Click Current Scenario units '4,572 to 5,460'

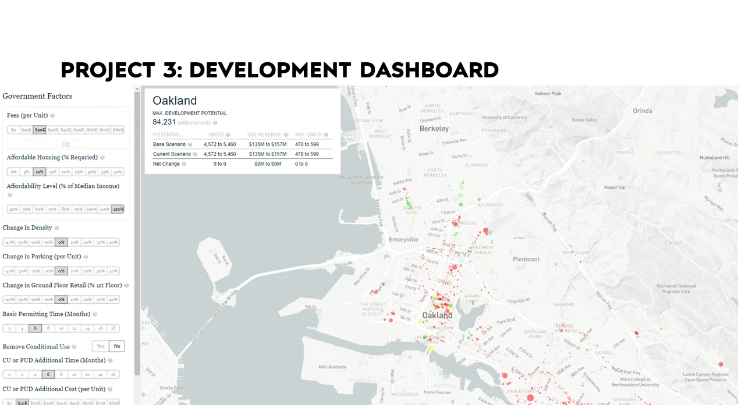[x=220, y=154]
